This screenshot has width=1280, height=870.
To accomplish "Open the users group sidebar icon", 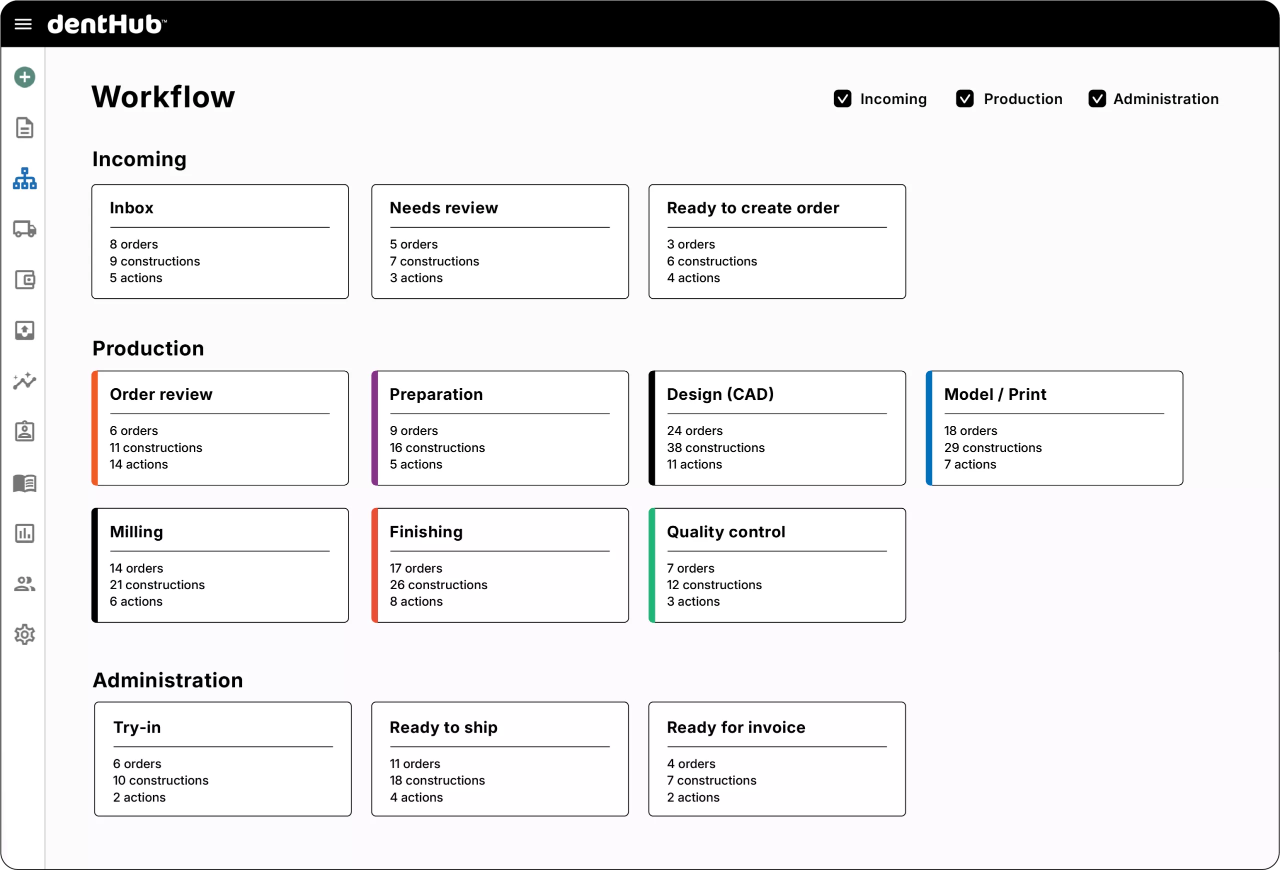I will tap(24, 584).
